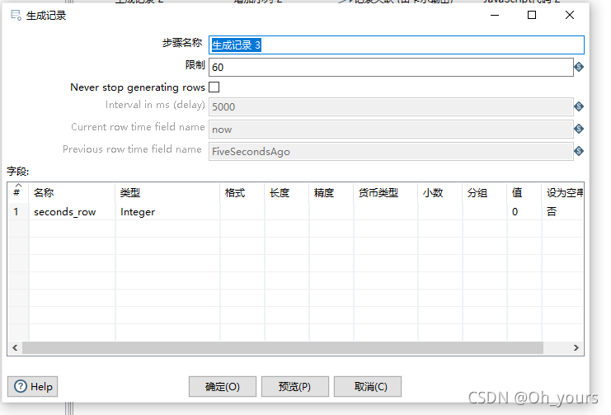The width and height of the screenshot is (611, 415).
Task: Close the 生成记录 dialog window
Action: coord(569,15)
